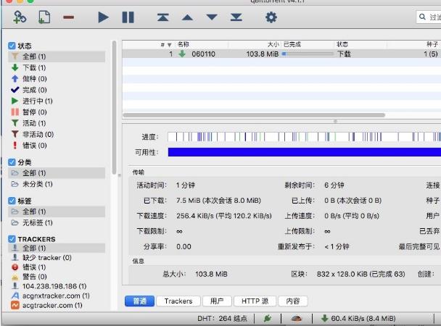Select 进行中 (1) status filter

pos(57,101)
